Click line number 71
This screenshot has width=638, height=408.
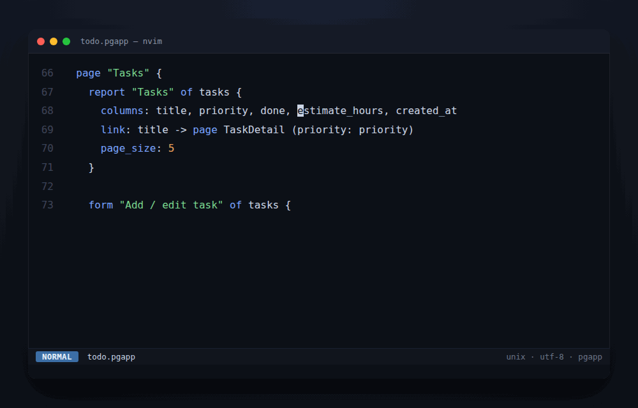(47, 168)
